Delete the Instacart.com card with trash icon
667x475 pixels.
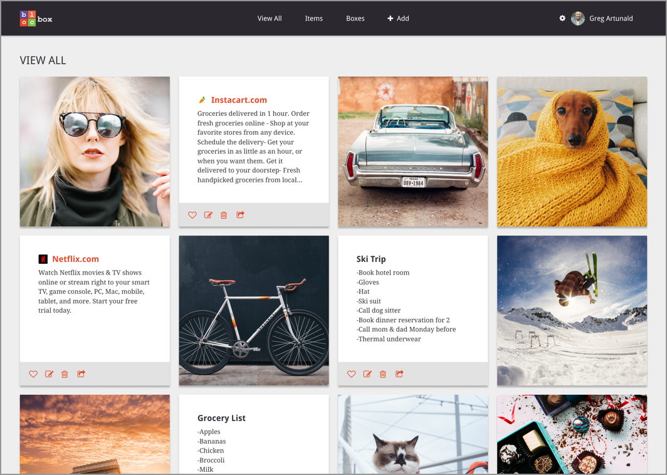click(224, 215)
